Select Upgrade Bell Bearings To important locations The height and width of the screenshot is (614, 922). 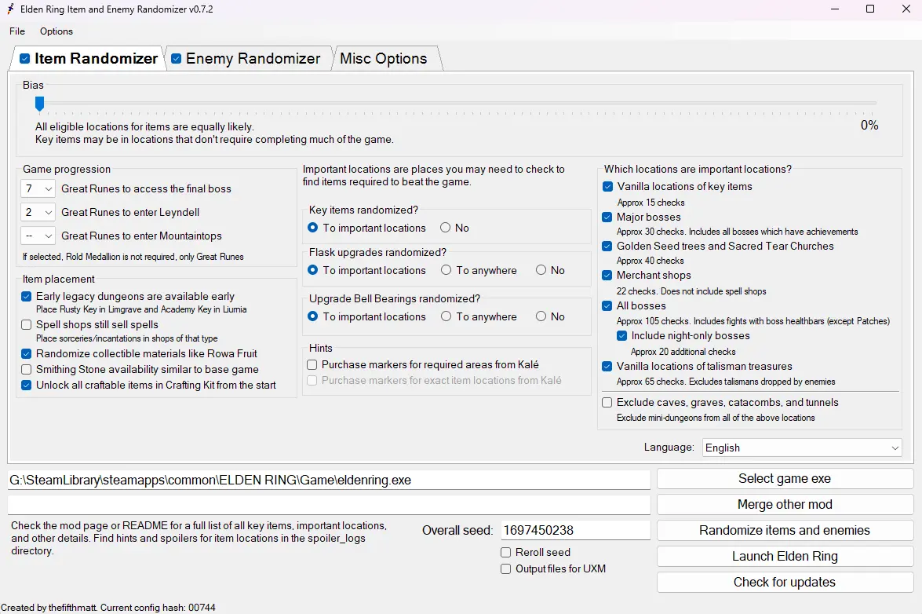tap(313, 316)
